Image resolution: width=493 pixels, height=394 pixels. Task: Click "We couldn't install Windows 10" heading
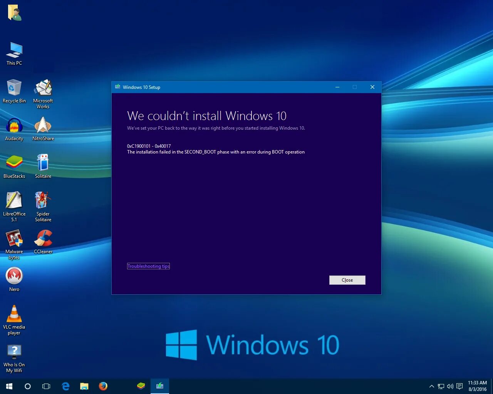[207, 116]
